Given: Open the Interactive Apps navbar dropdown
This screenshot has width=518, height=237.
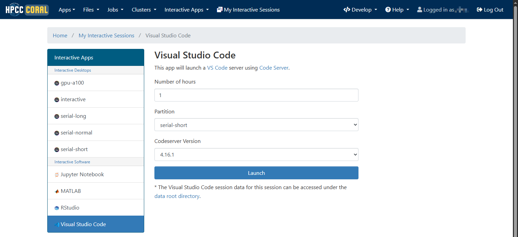Looking at the screenshot, I should click(x=187, y=10).
